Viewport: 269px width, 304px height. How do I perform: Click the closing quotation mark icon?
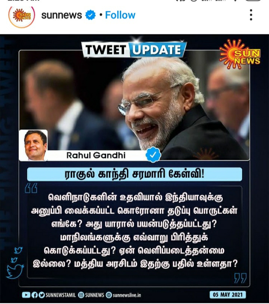click(x=240, y=278)
